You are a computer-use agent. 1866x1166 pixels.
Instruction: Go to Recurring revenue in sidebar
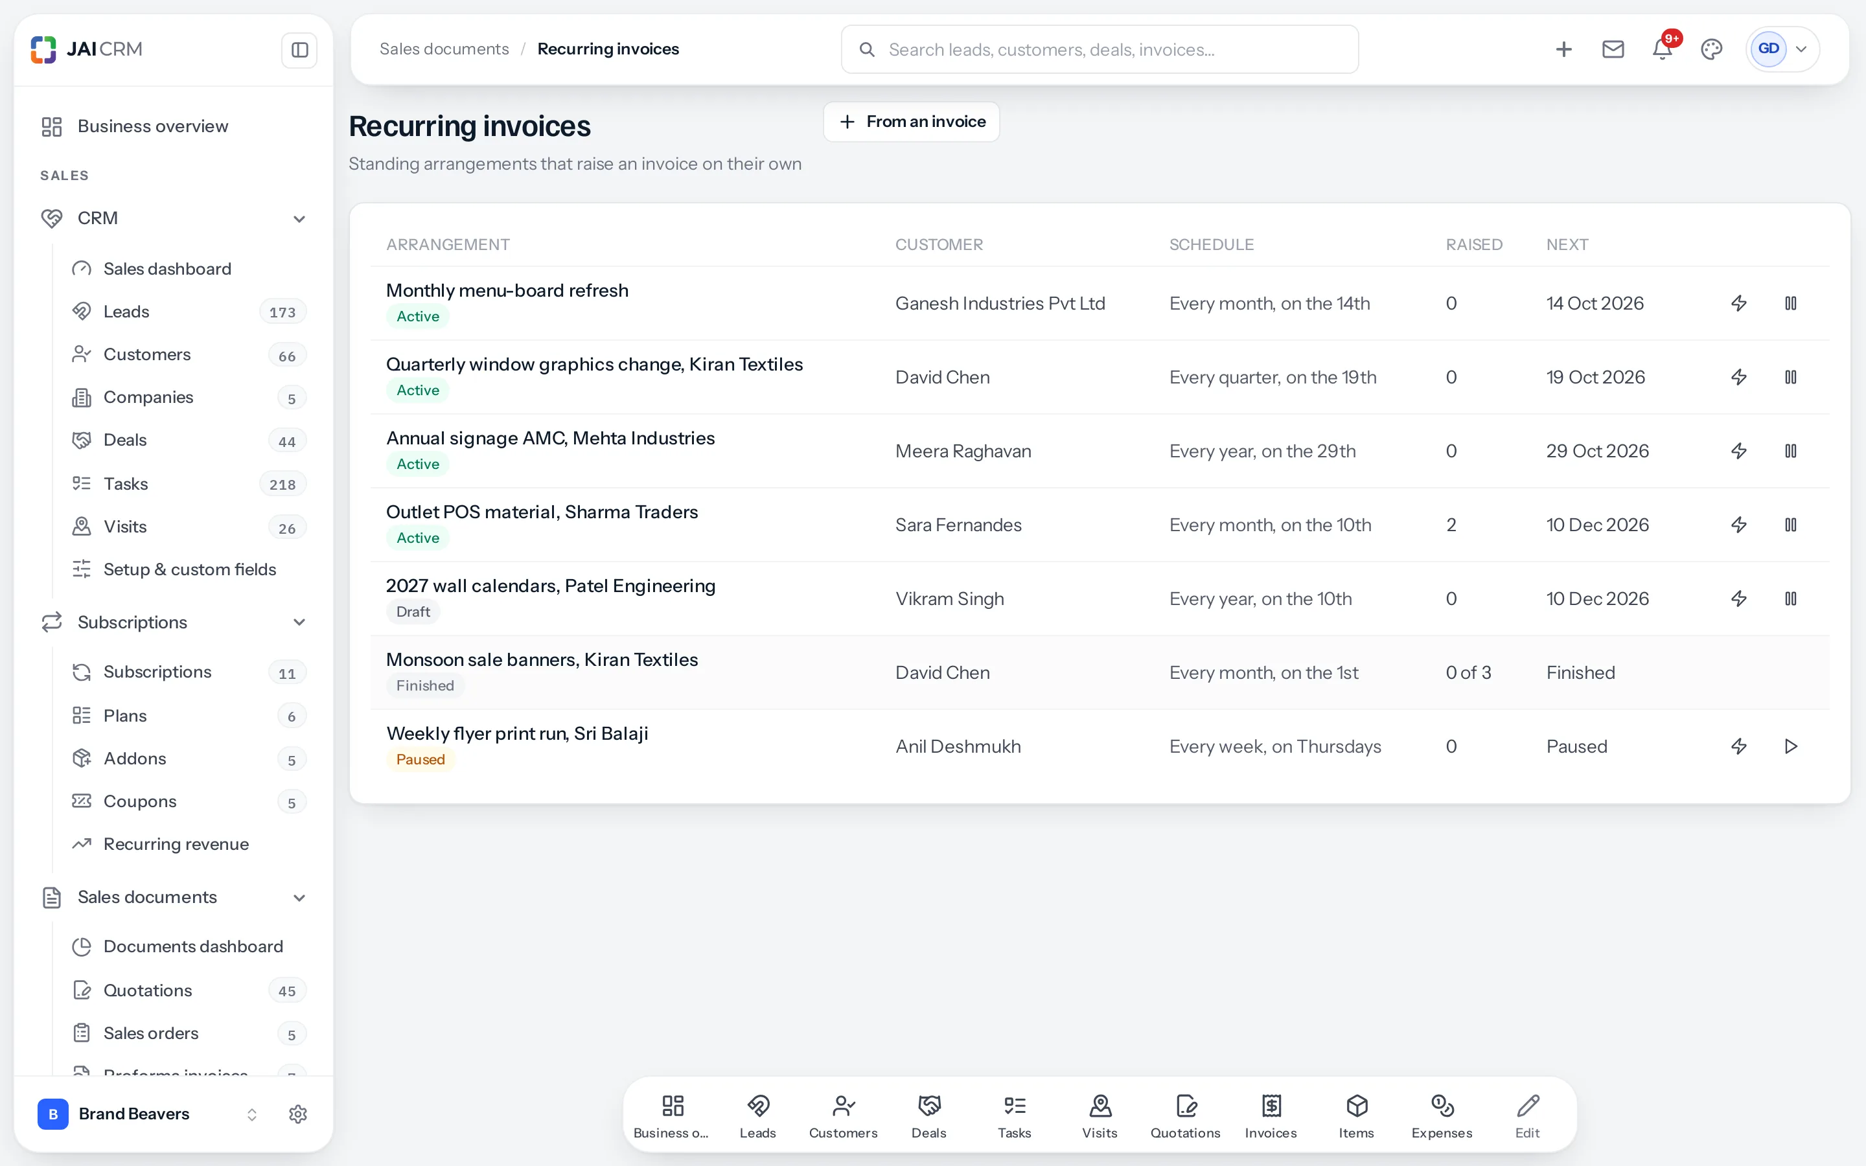point(189,843)
